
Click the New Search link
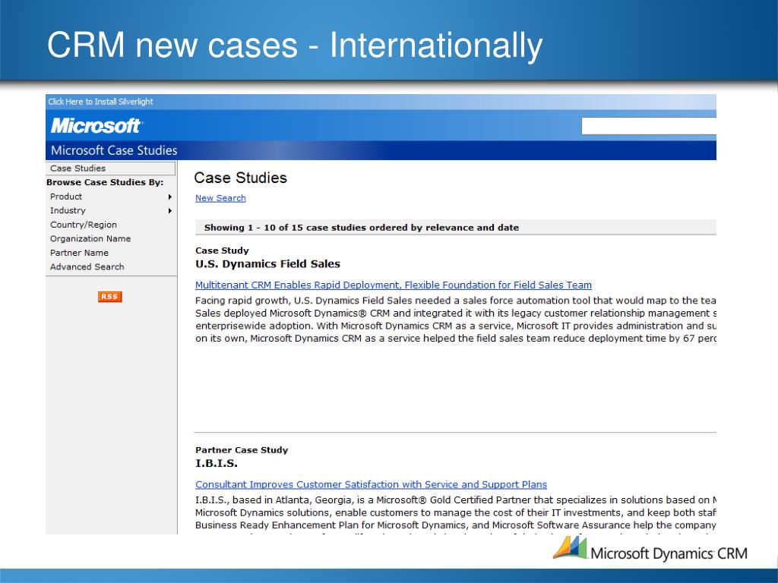(220, 198)
